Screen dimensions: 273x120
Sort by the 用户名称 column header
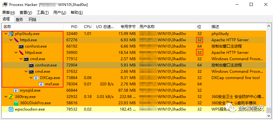coord(166,26)
